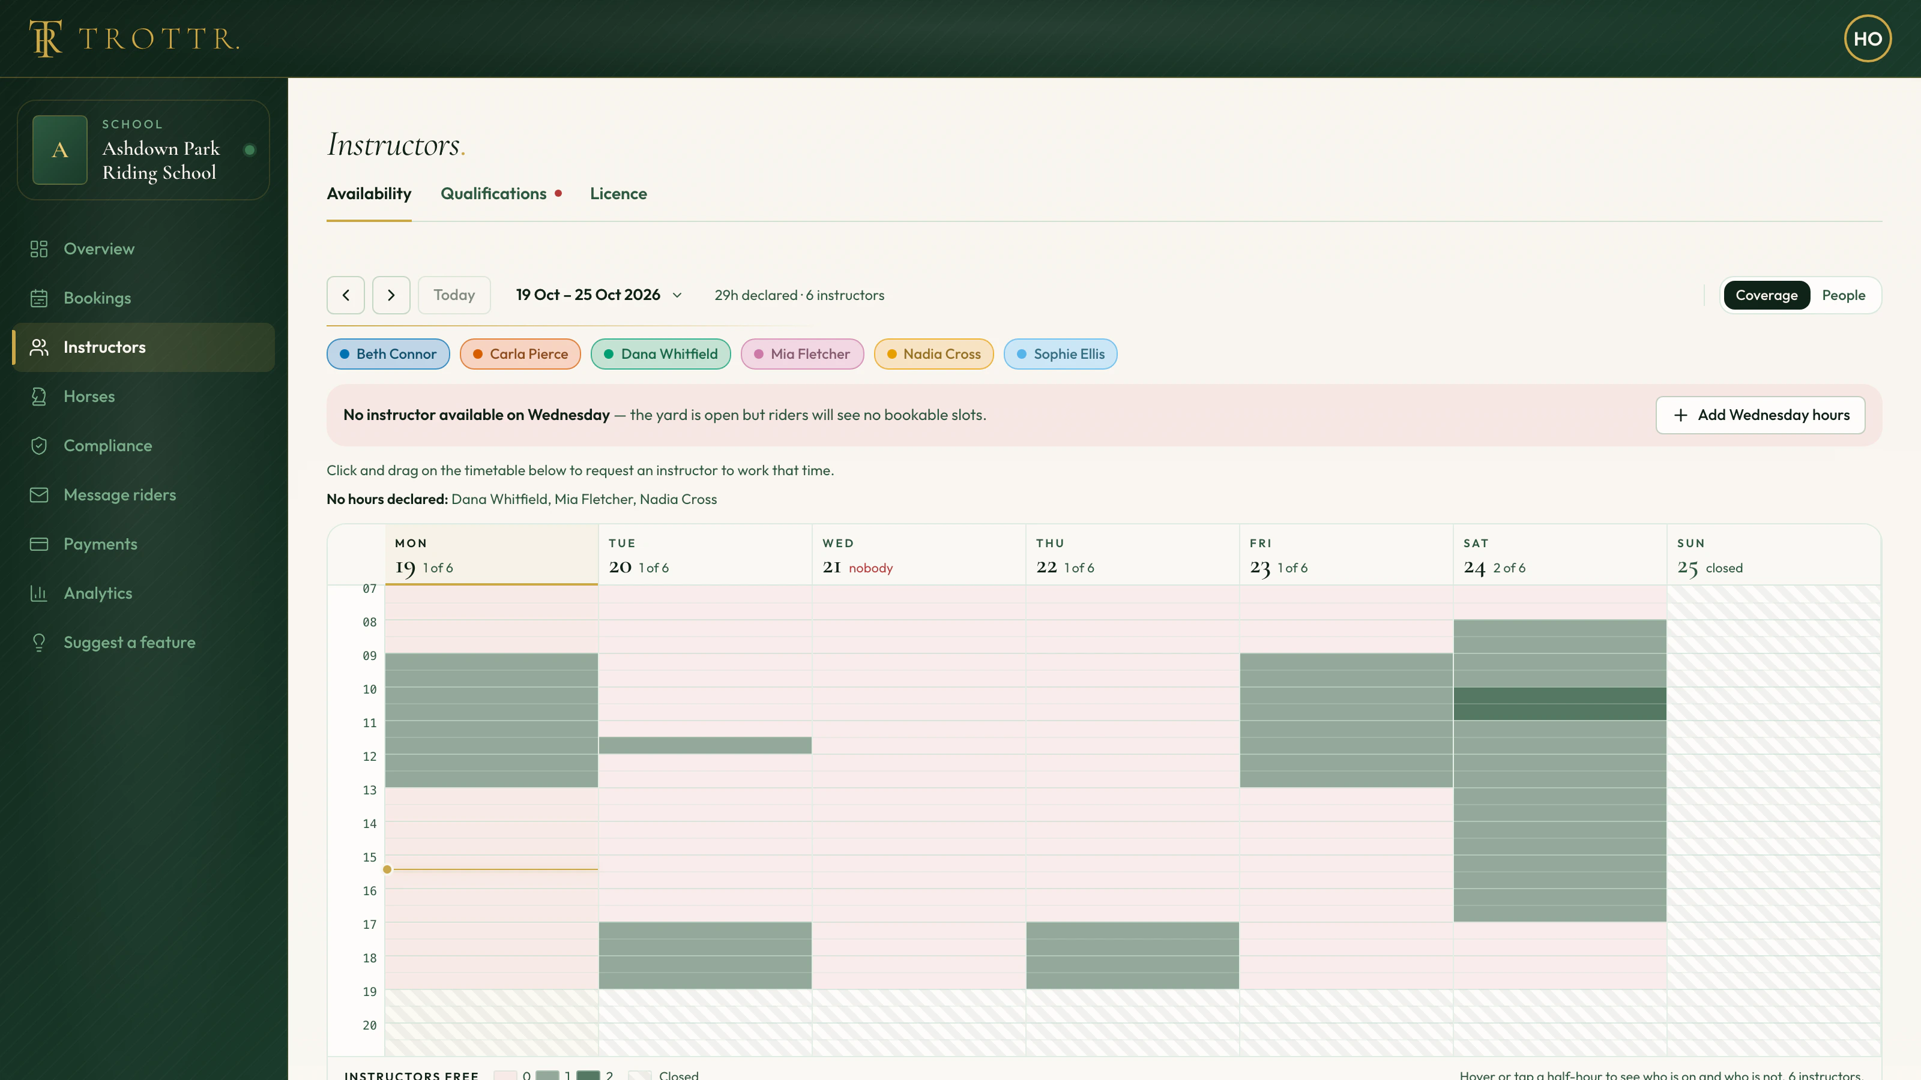Open Message riders page
Screen dimensions: 1921x1080
click(143, 495)
